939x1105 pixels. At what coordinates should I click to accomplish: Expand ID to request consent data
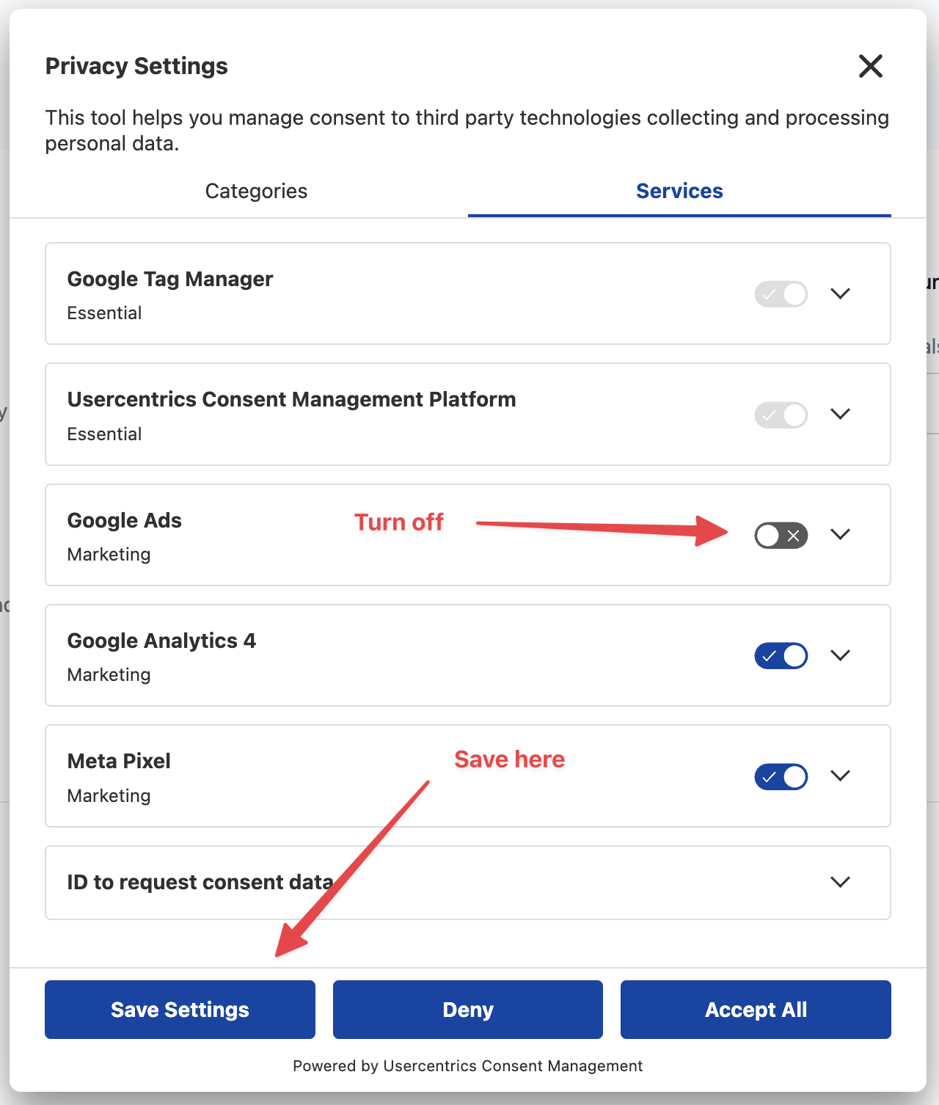(x=840, y=882)
